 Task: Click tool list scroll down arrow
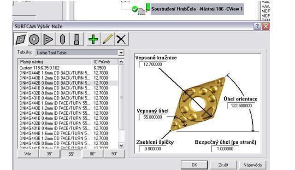click(x=121, y=146)
